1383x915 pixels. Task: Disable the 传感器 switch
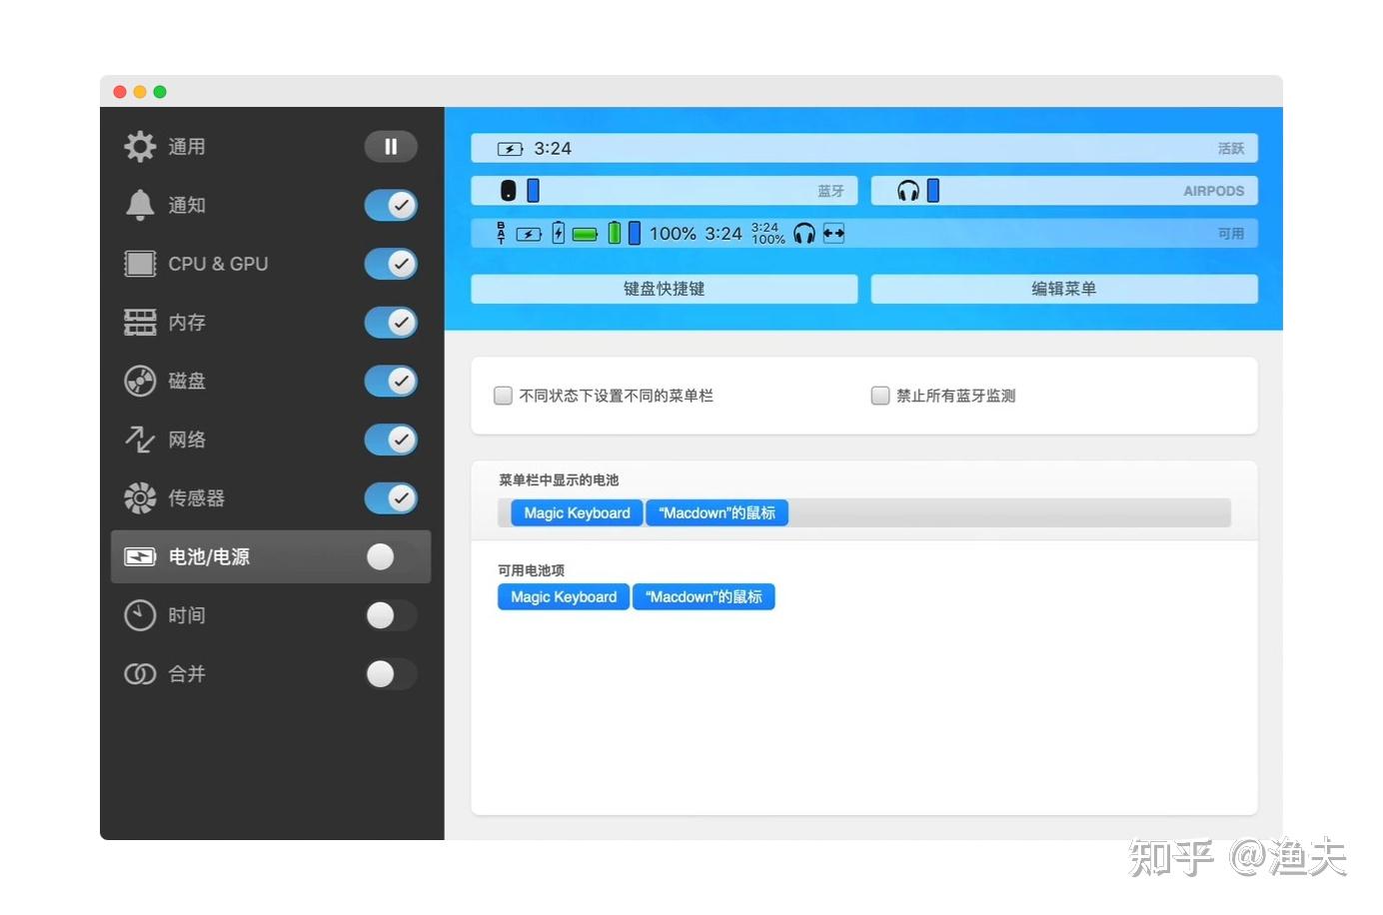pyautogui.click(x=391, y=497)
